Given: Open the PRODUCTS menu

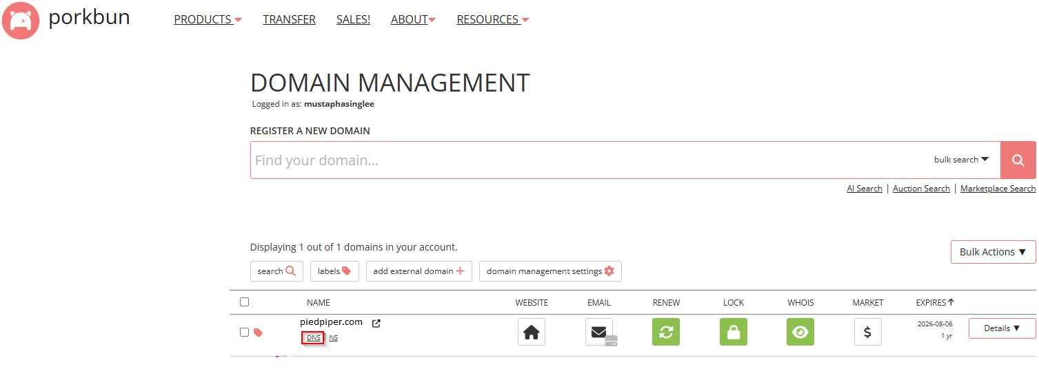Looking at the screenshot, I should pyautogui.click(x=208, y=20).
